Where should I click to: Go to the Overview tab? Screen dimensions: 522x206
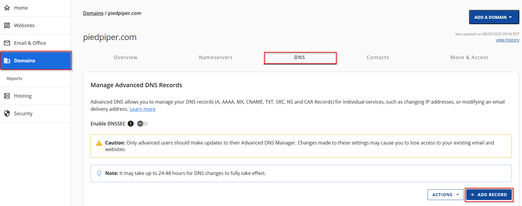click(x=125, y=58)
